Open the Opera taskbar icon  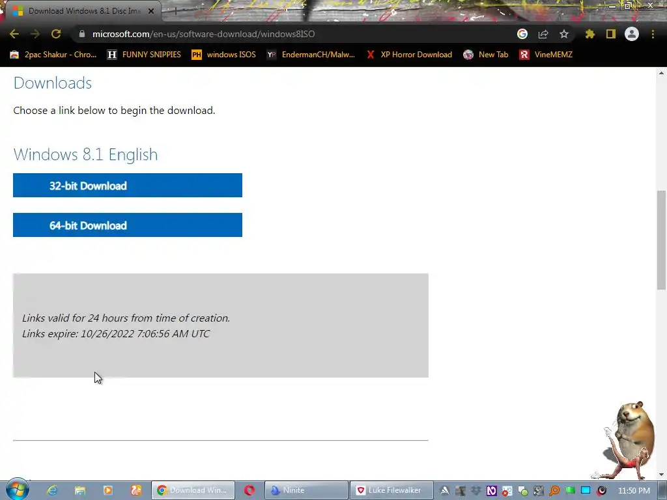click(x=249, y=490)
